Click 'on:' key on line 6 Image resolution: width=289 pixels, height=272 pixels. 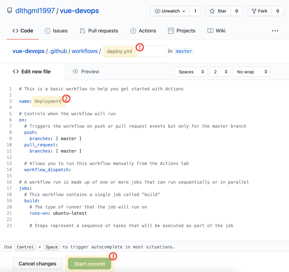coord(23,120)
